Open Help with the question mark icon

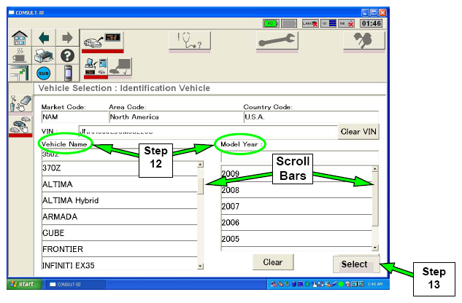(x=67, y=55)
